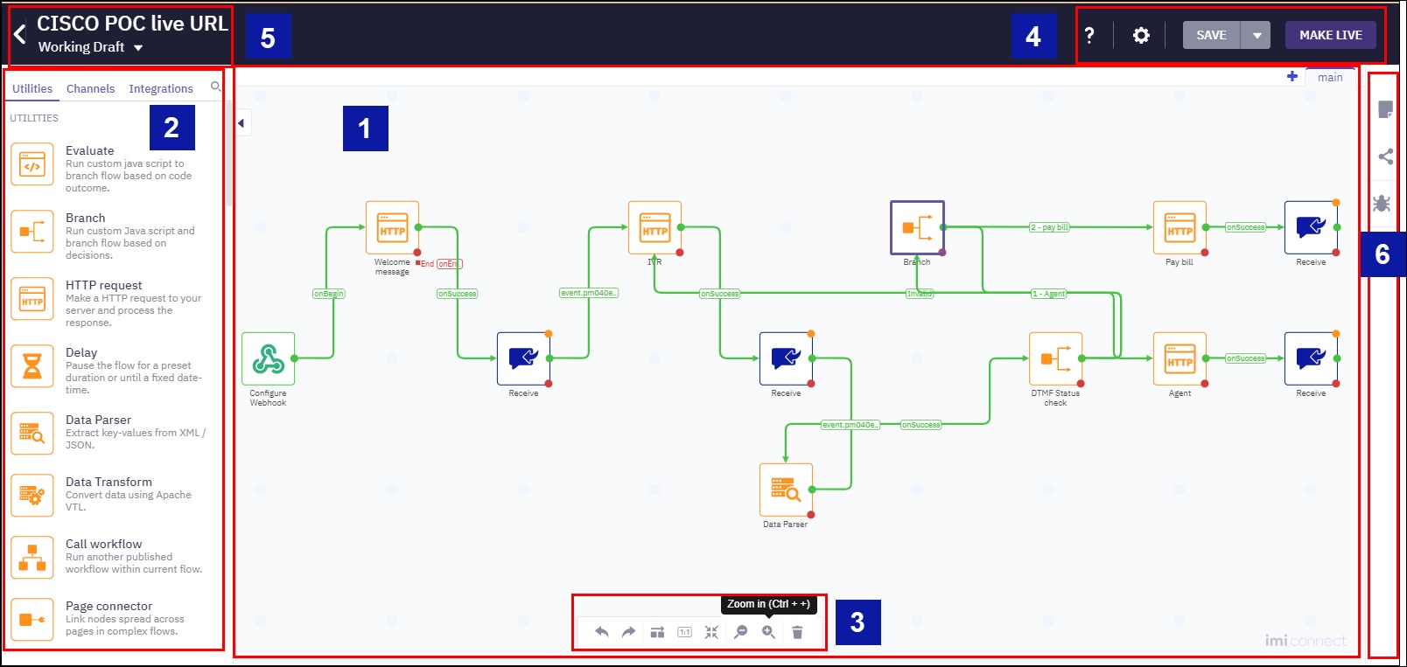
Task: Pick the HTTP request utility in the palette
Action: pyautogui.click(x=32, y=299)
